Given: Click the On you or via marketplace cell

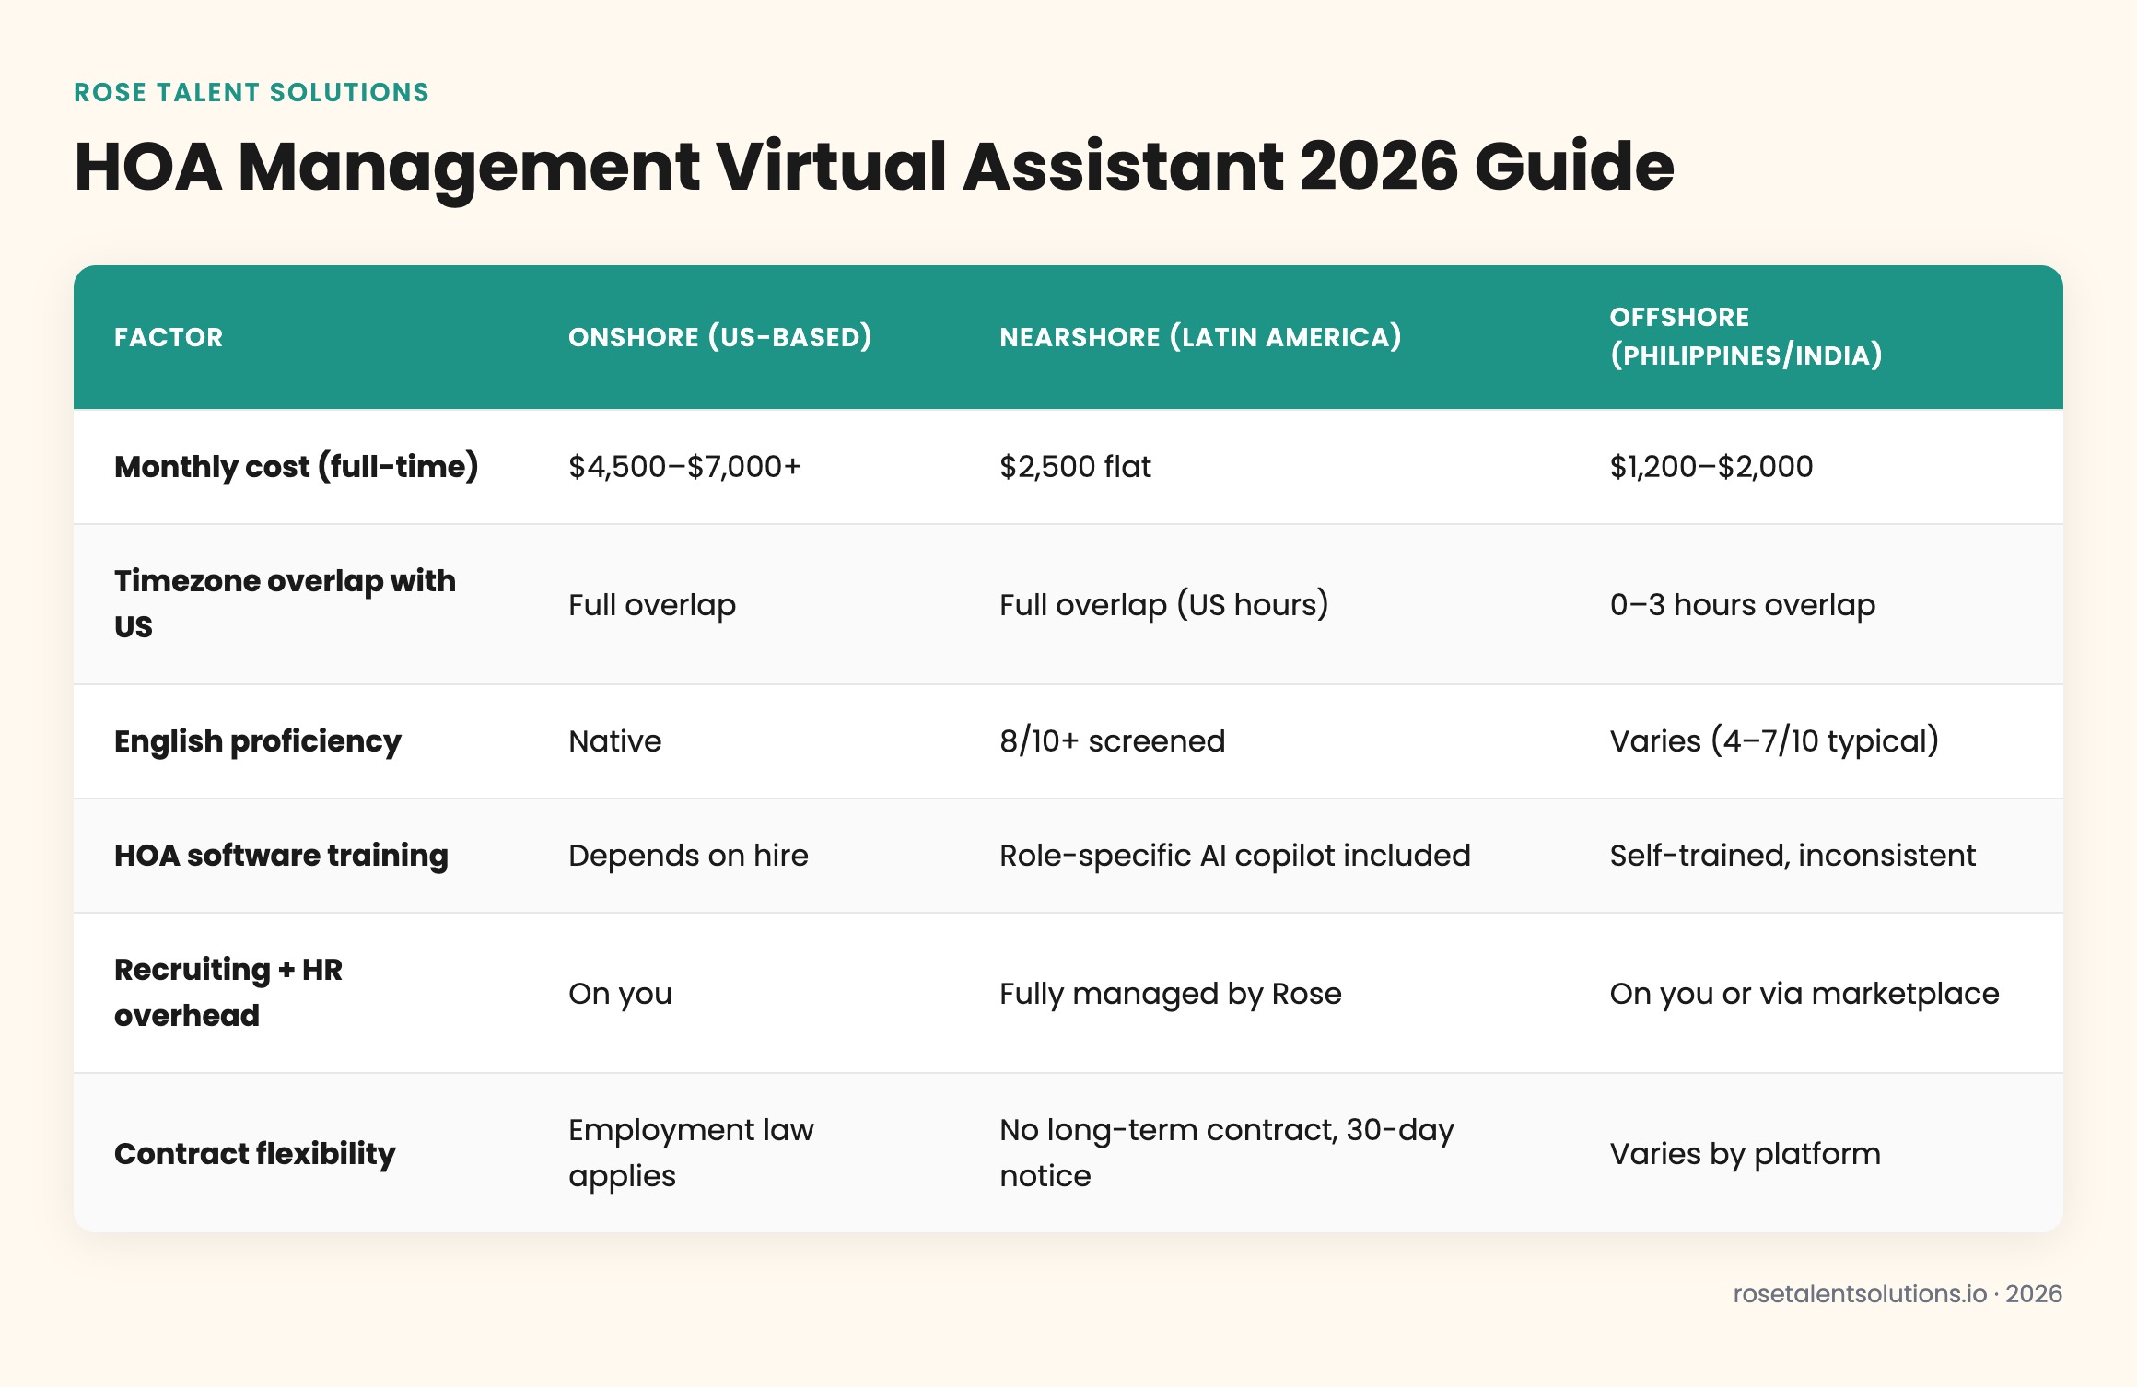Looking at the screenshot, I should pos(1804,994).
